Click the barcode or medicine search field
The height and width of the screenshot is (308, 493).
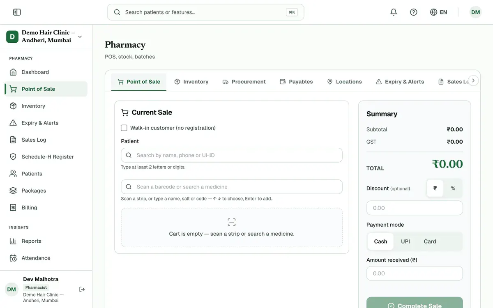pyautogui.click(x=232, y=187)
